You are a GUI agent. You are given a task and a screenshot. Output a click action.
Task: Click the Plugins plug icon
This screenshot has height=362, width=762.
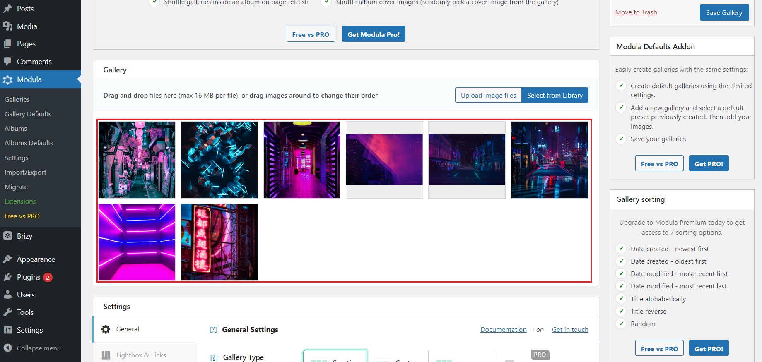point(7,277)
